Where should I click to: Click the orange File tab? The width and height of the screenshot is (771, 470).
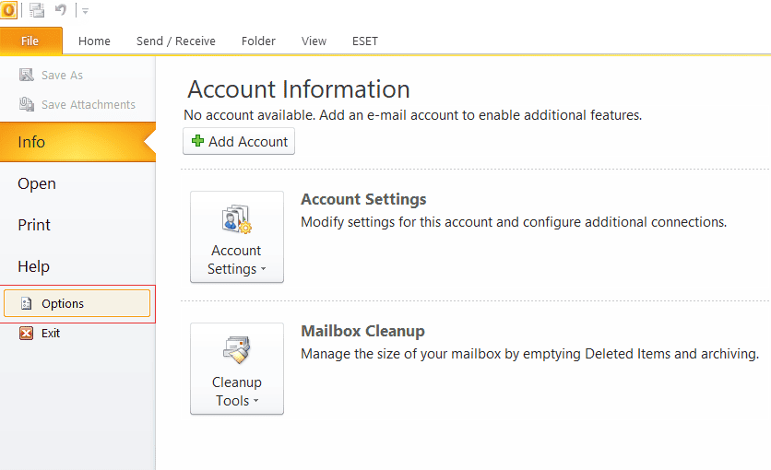tap(30, 41)
